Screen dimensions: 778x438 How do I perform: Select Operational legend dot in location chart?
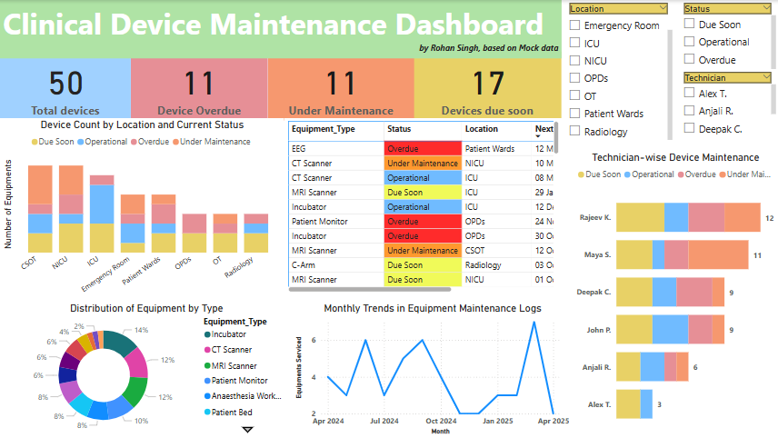tap(81, 142)
